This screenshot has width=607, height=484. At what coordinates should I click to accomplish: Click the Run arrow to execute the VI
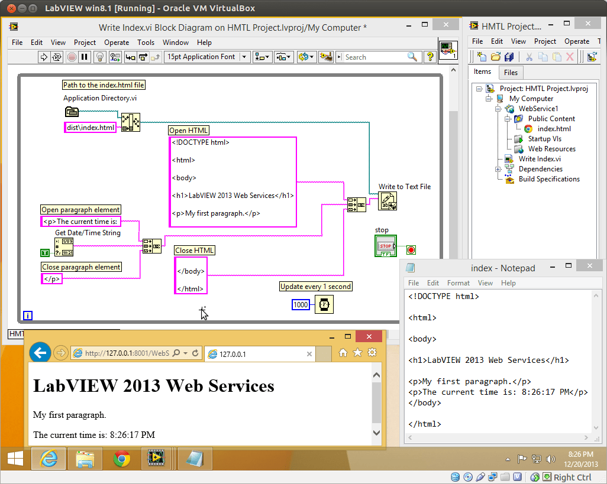tap(43, 57)
